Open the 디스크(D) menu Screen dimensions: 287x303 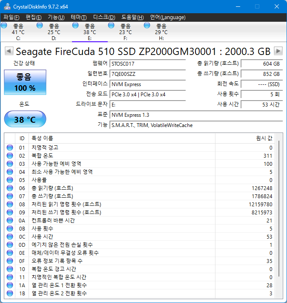tap(104, 17)
